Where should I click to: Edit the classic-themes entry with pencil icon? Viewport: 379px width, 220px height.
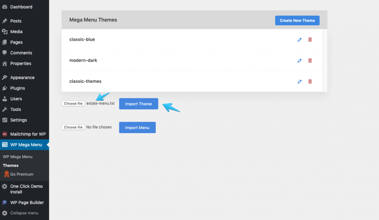[x=299, y=82]
